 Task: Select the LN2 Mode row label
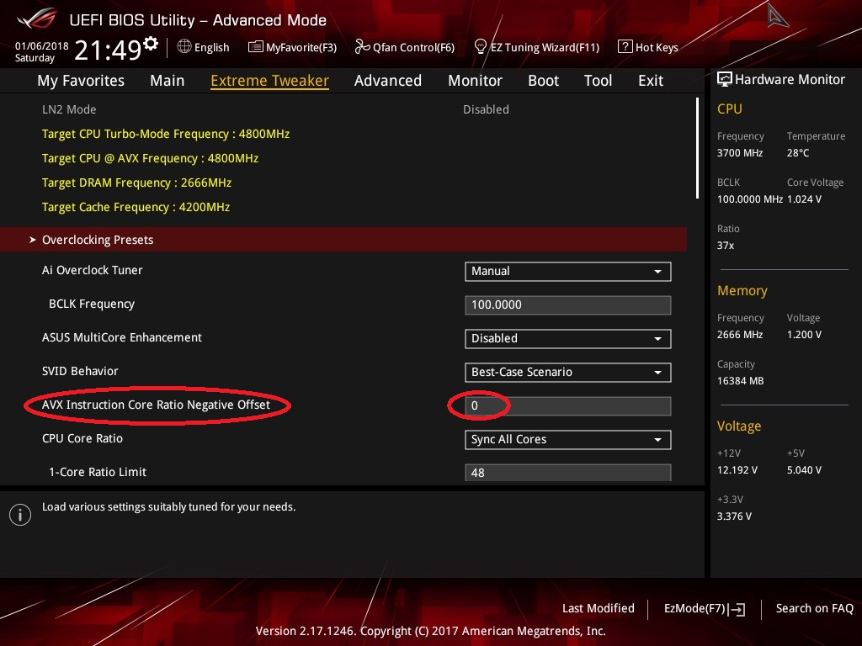tap(69, 109)
